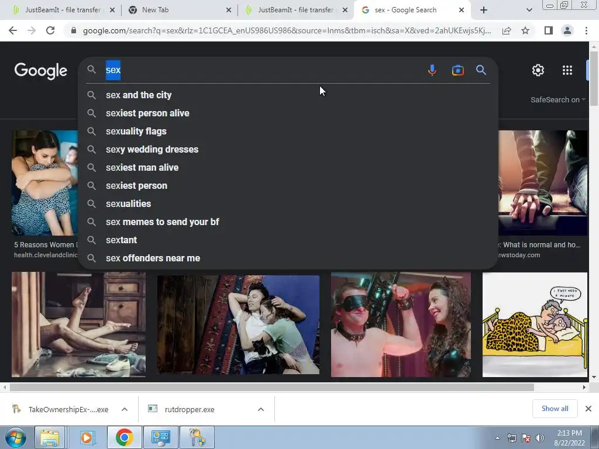
Task: Click the network tray icon
Action: tap(511, 438)
